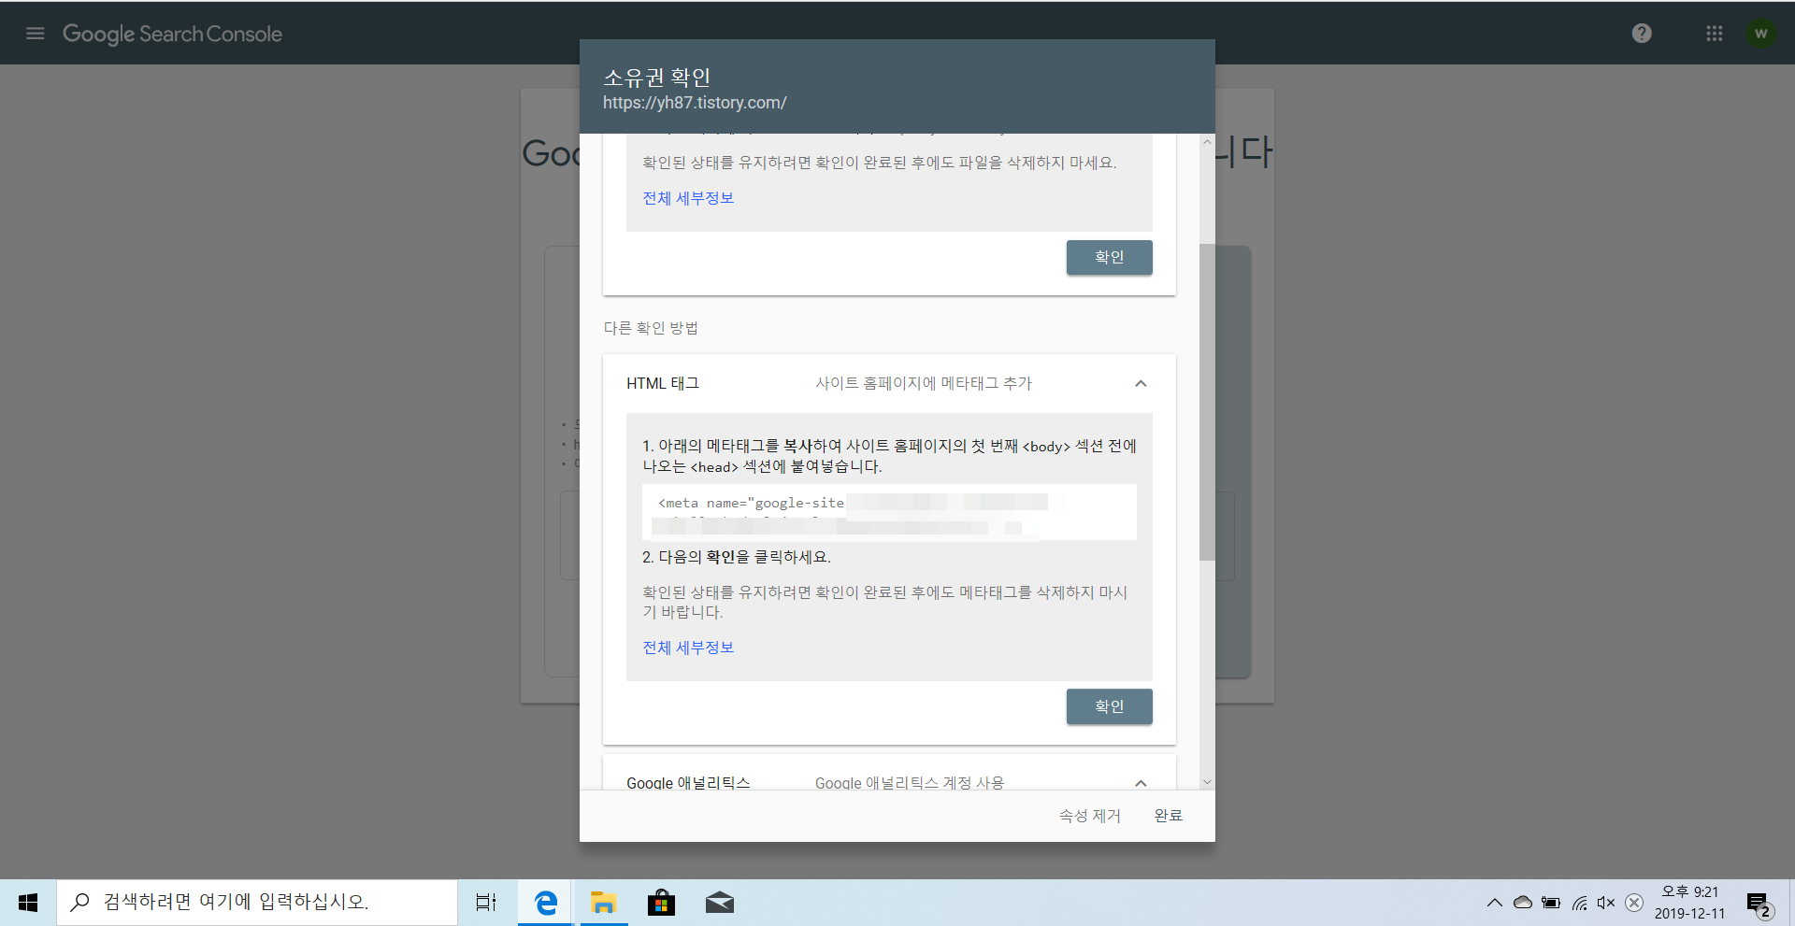
Task: Open Mail app from taskbar
Action: tap(719, 903)
